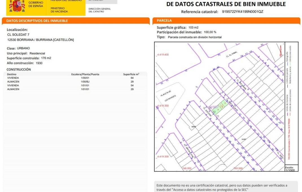Image resolution: width=302 pixels, height=192 pixels.
Task: Select 'ALMACEN' in the 1/00/BJ row
Action: [13, 82]
